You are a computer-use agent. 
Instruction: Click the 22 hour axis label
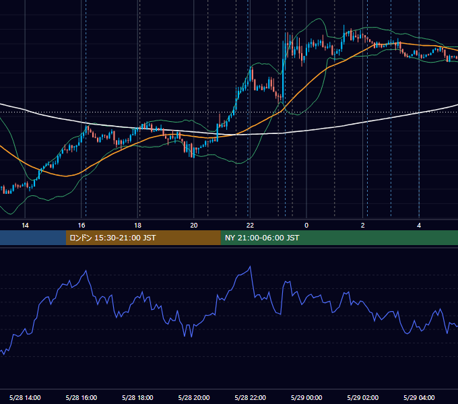250,226
